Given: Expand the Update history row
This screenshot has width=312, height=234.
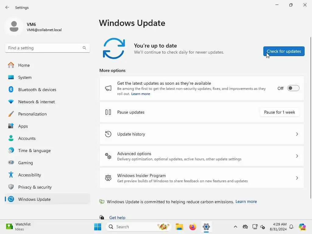Looking at the screenshot, I should pyautogui.click(x=202, y=134).
